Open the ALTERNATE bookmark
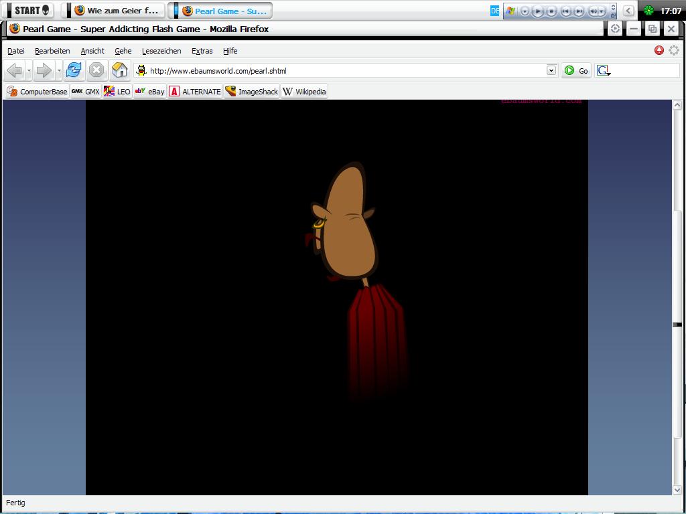Viewport: 686px width, 514px height. coord(195,91)
